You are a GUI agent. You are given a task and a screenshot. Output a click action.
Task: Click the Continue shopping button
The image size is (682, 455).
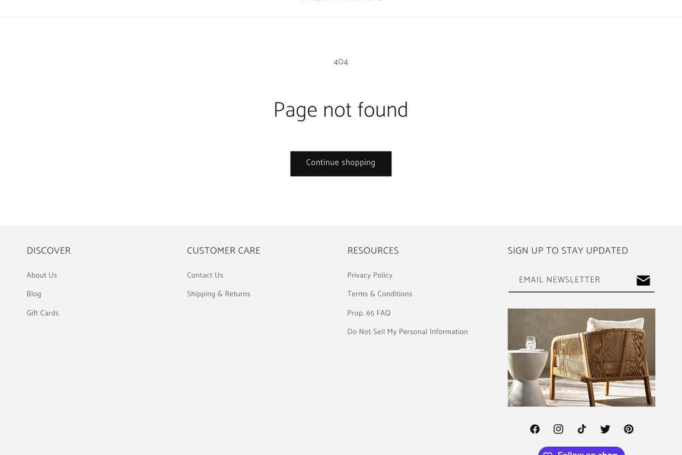[x=340, y=164]
